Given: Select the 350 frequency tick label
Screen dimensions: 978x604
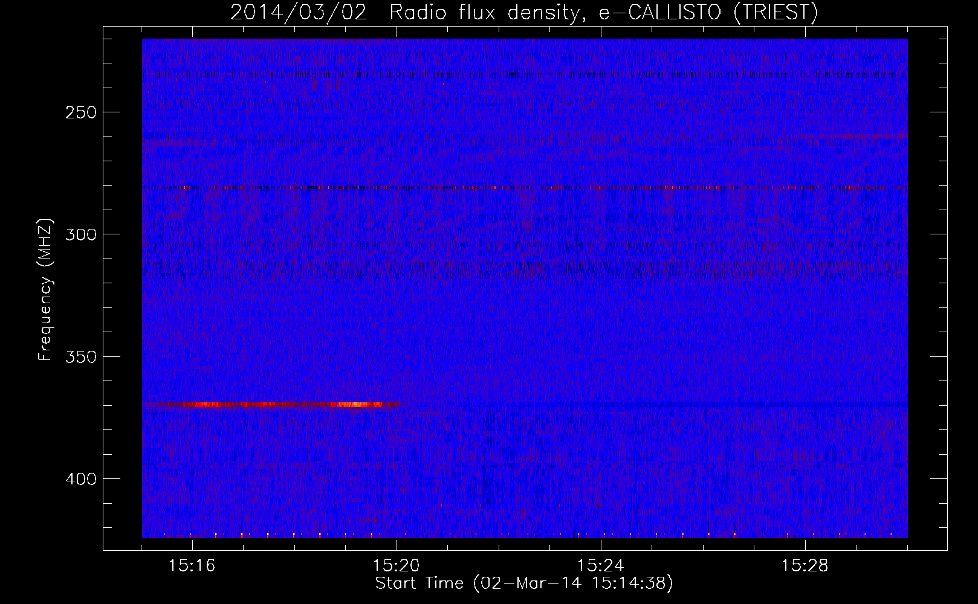Looking at the screenshot, I should point(81,356).
